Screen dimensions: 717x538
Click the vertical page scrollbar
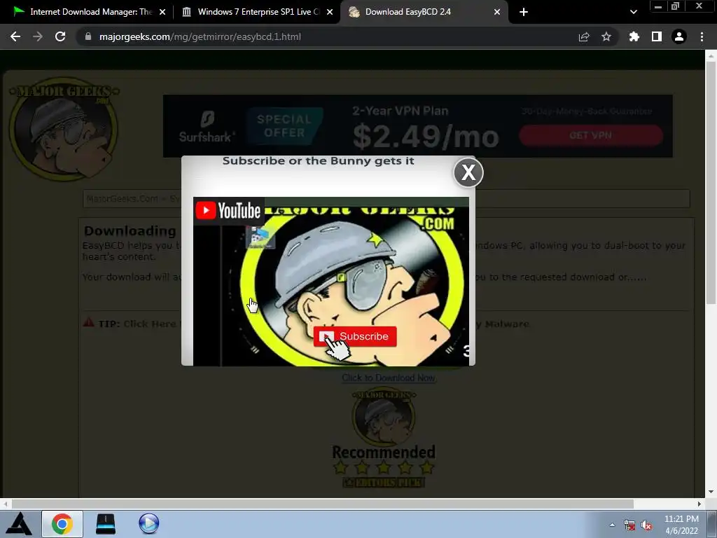click(711, 183)
